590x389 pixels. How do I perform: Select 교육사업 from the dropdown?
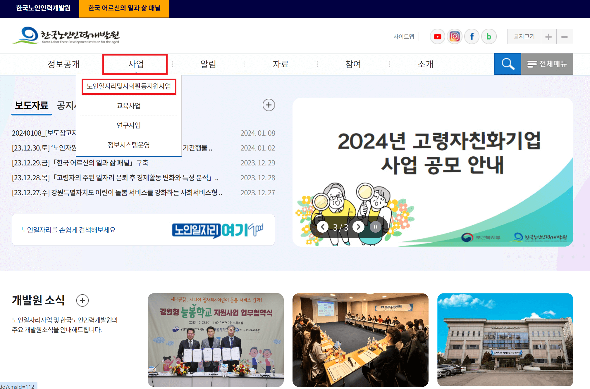coord(129,106)
